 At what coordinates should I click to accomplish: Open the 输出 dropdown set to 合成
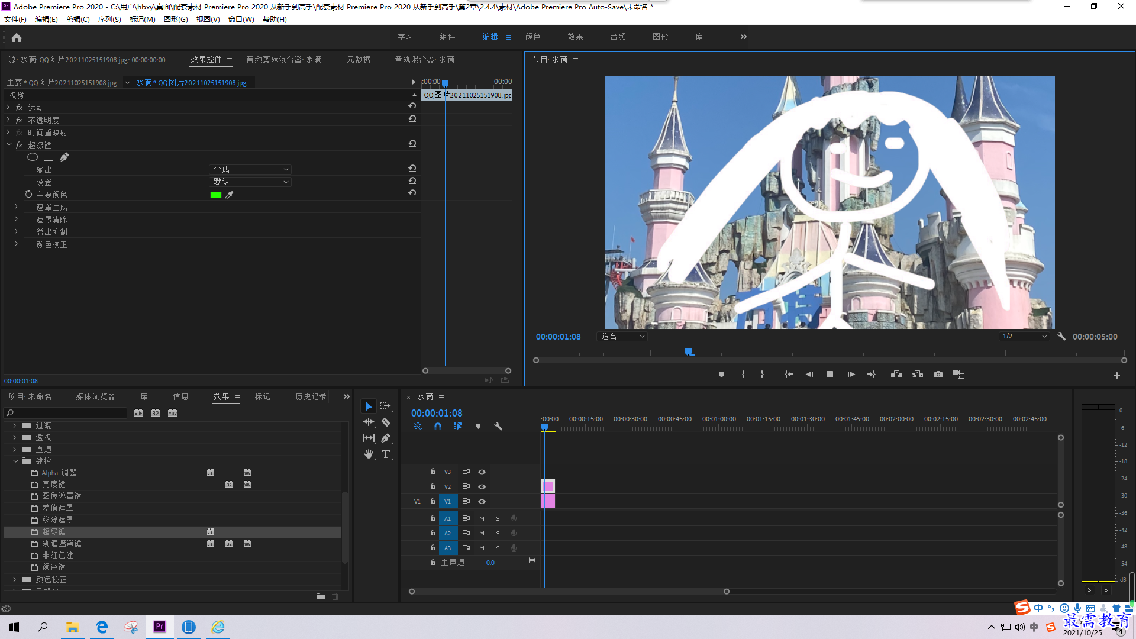(x=250, y=169)
